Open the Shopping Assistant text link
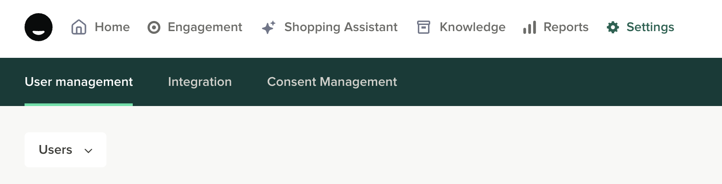Viewport: 722px width, 184px height. click(x=341, y=27)
